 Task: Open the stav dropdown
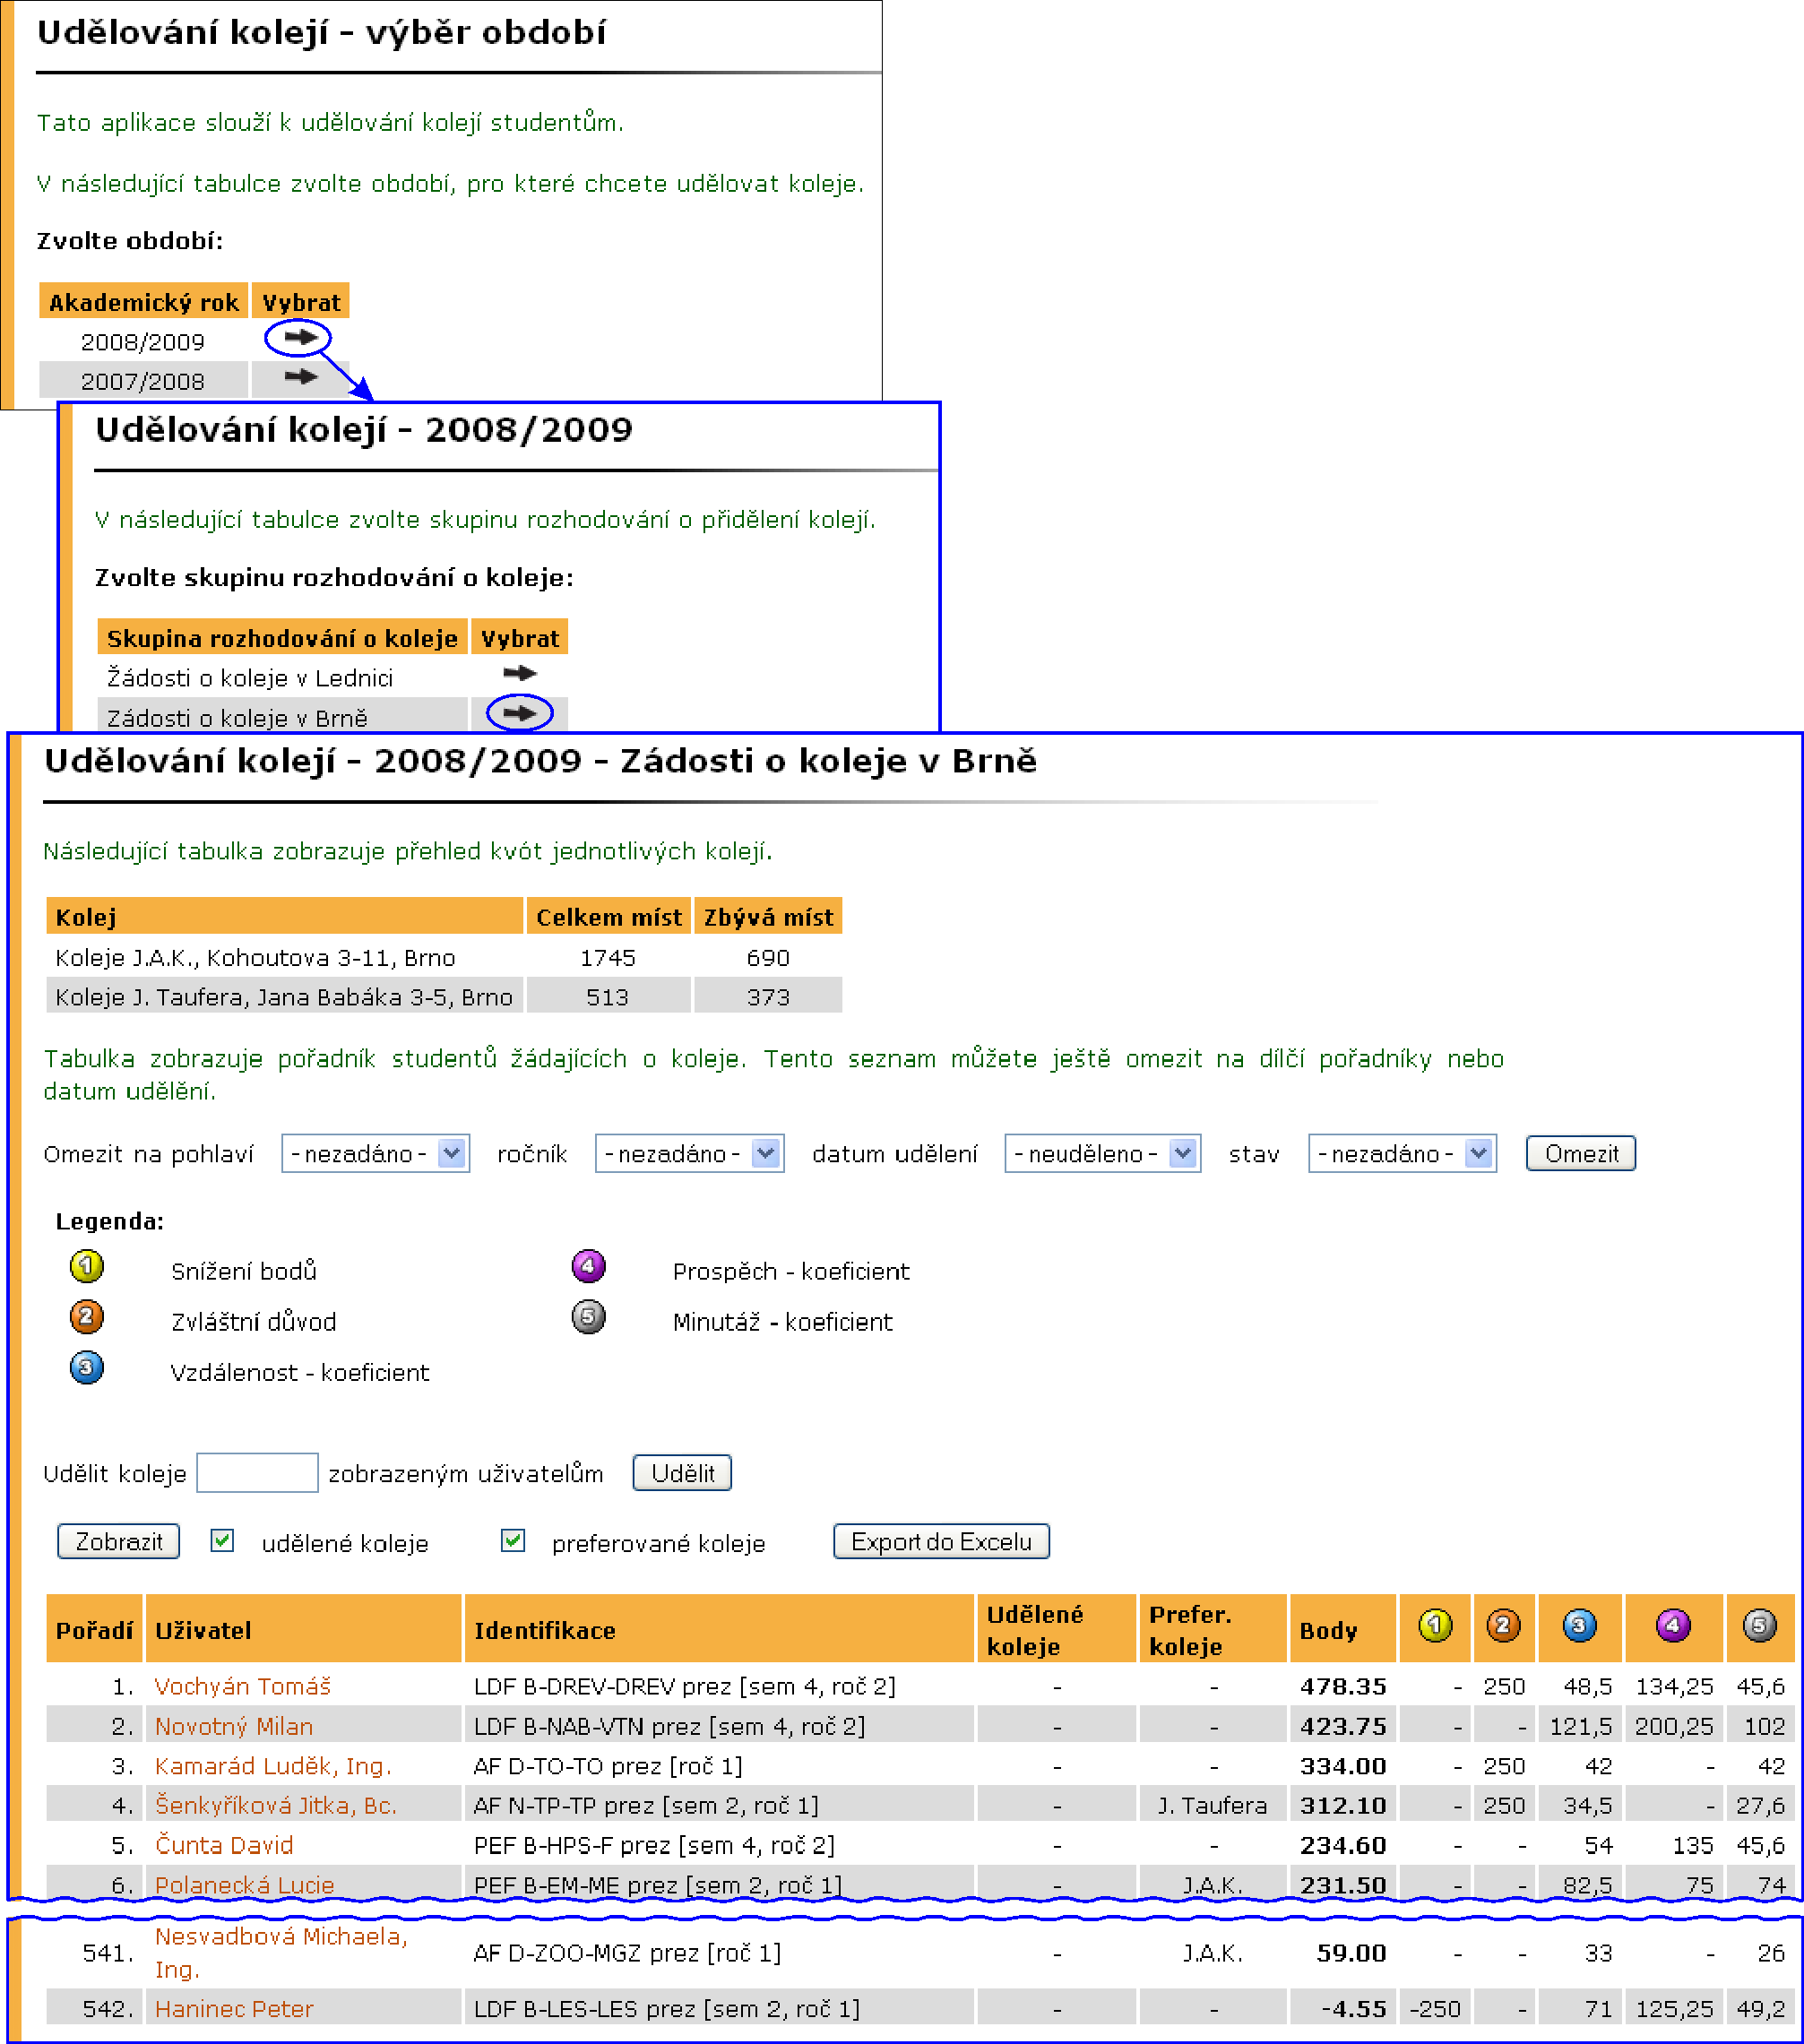coord(1402,1153)
